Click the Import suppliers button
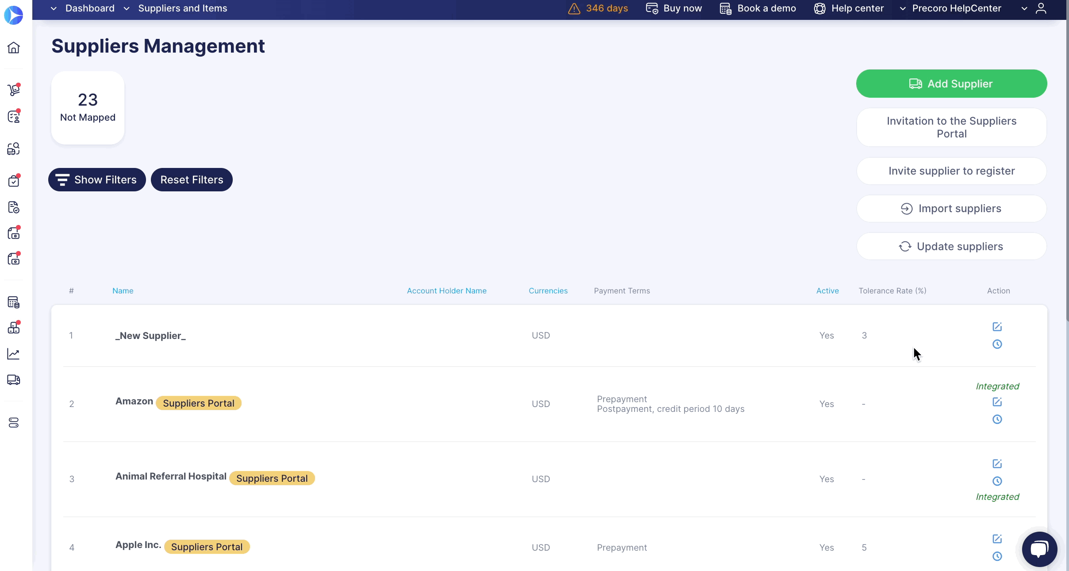The image size is (1069, 571). coord(951,209)
